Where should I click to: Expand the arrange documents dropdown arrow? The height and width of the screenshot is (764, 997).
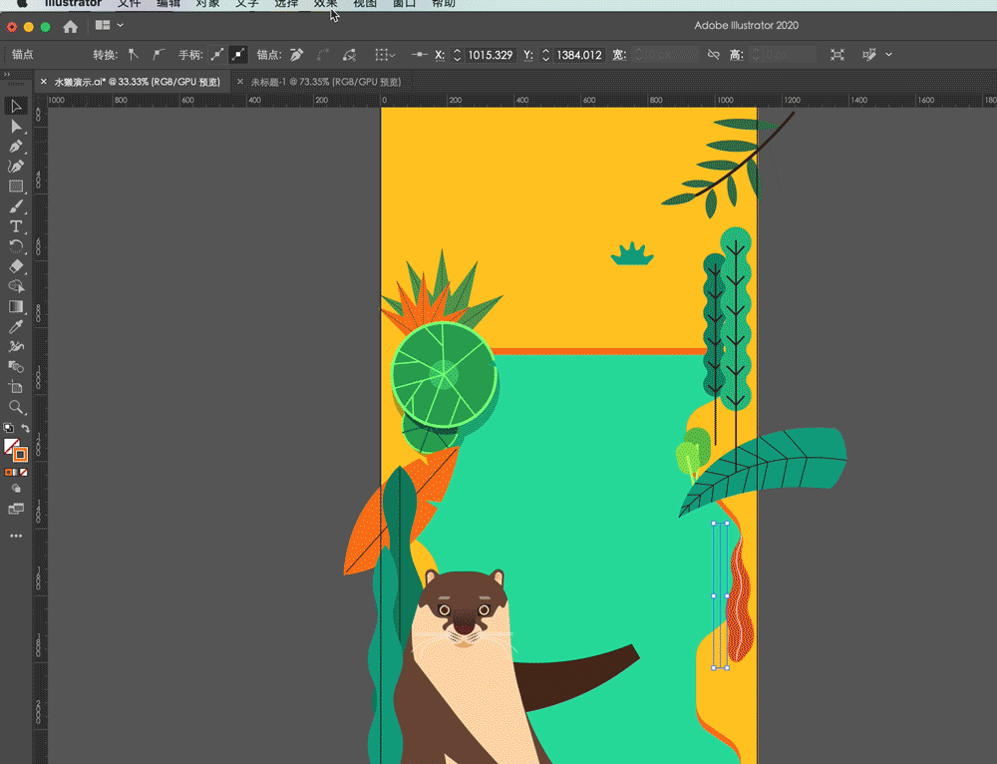(x=121, y=26)
